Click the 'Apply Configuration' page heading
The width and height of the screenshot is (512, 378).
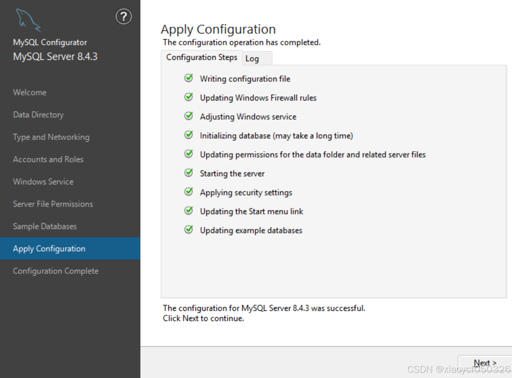[218, 30]
